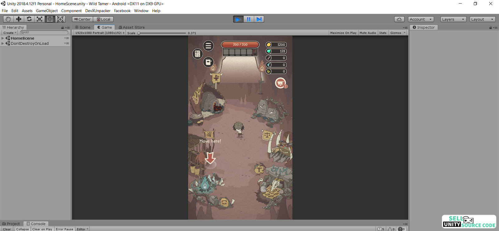
Task: Open the DevXUnpacker menu
Action: tap(98, 11)
